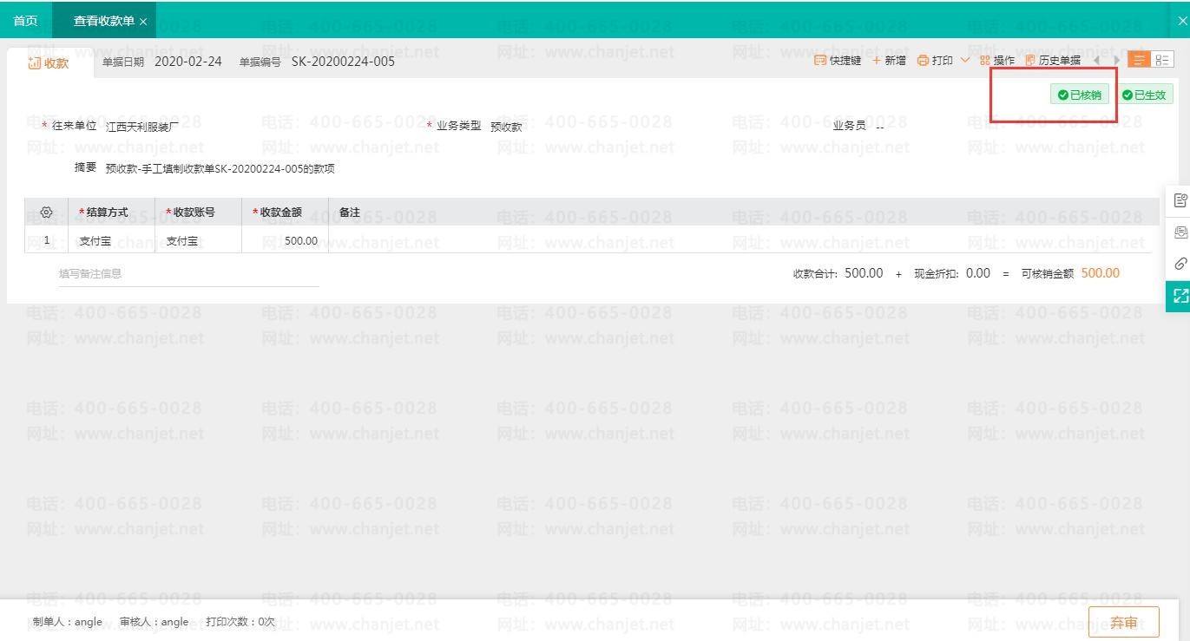Switch to the orange compact list view
Viewport: 1190px width, 641px height.
(1138, 60)
